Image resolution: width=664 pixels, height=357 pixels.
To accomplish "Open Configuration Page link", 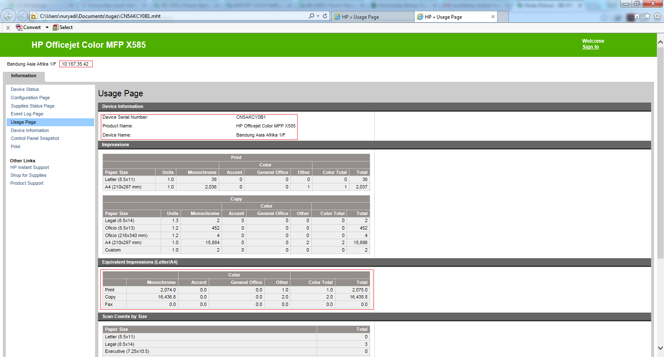I will (x=30, y=98).
